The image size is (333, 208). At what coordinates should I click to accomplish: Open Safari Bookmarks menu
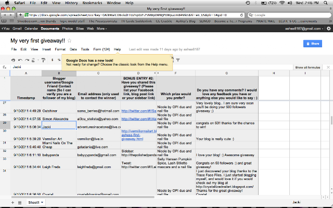92,3
